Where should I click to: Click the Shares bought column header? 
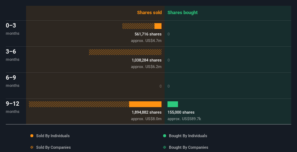182,13
